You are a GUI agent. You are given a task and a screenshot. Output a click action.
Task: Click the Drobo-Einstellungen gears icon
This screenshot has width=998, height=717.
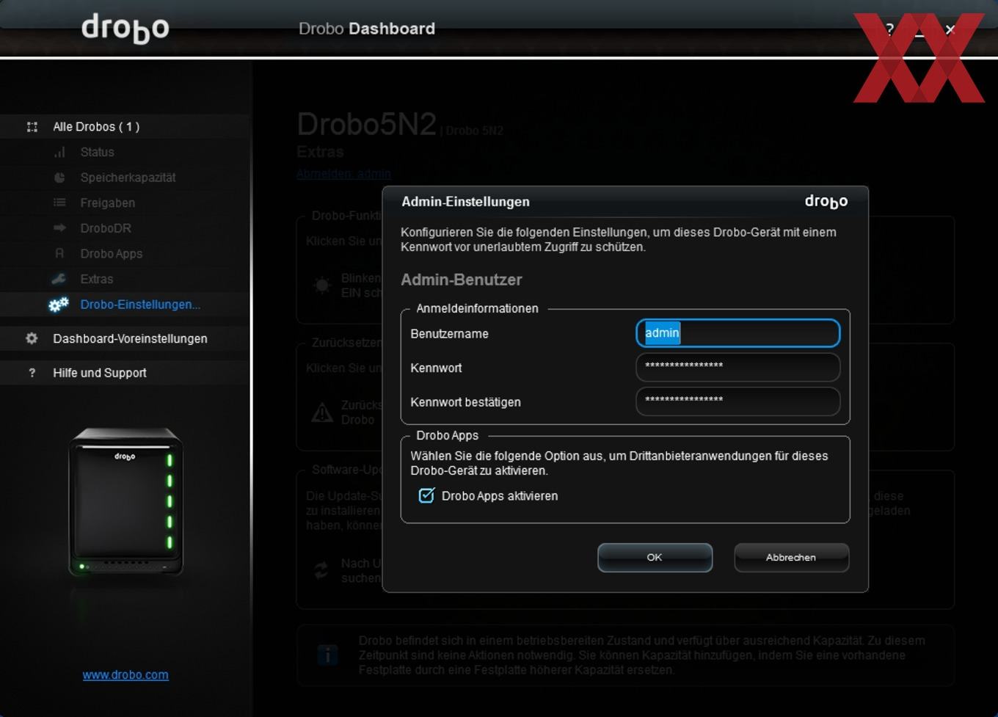[x=59, y=305]
